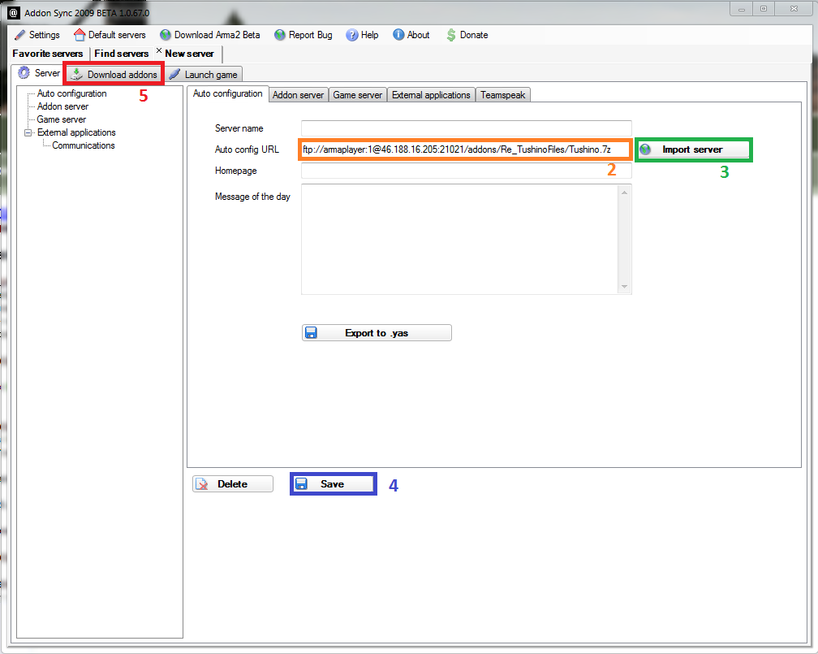
Task: Open the Settings menu item
Action: coord(37,35)
